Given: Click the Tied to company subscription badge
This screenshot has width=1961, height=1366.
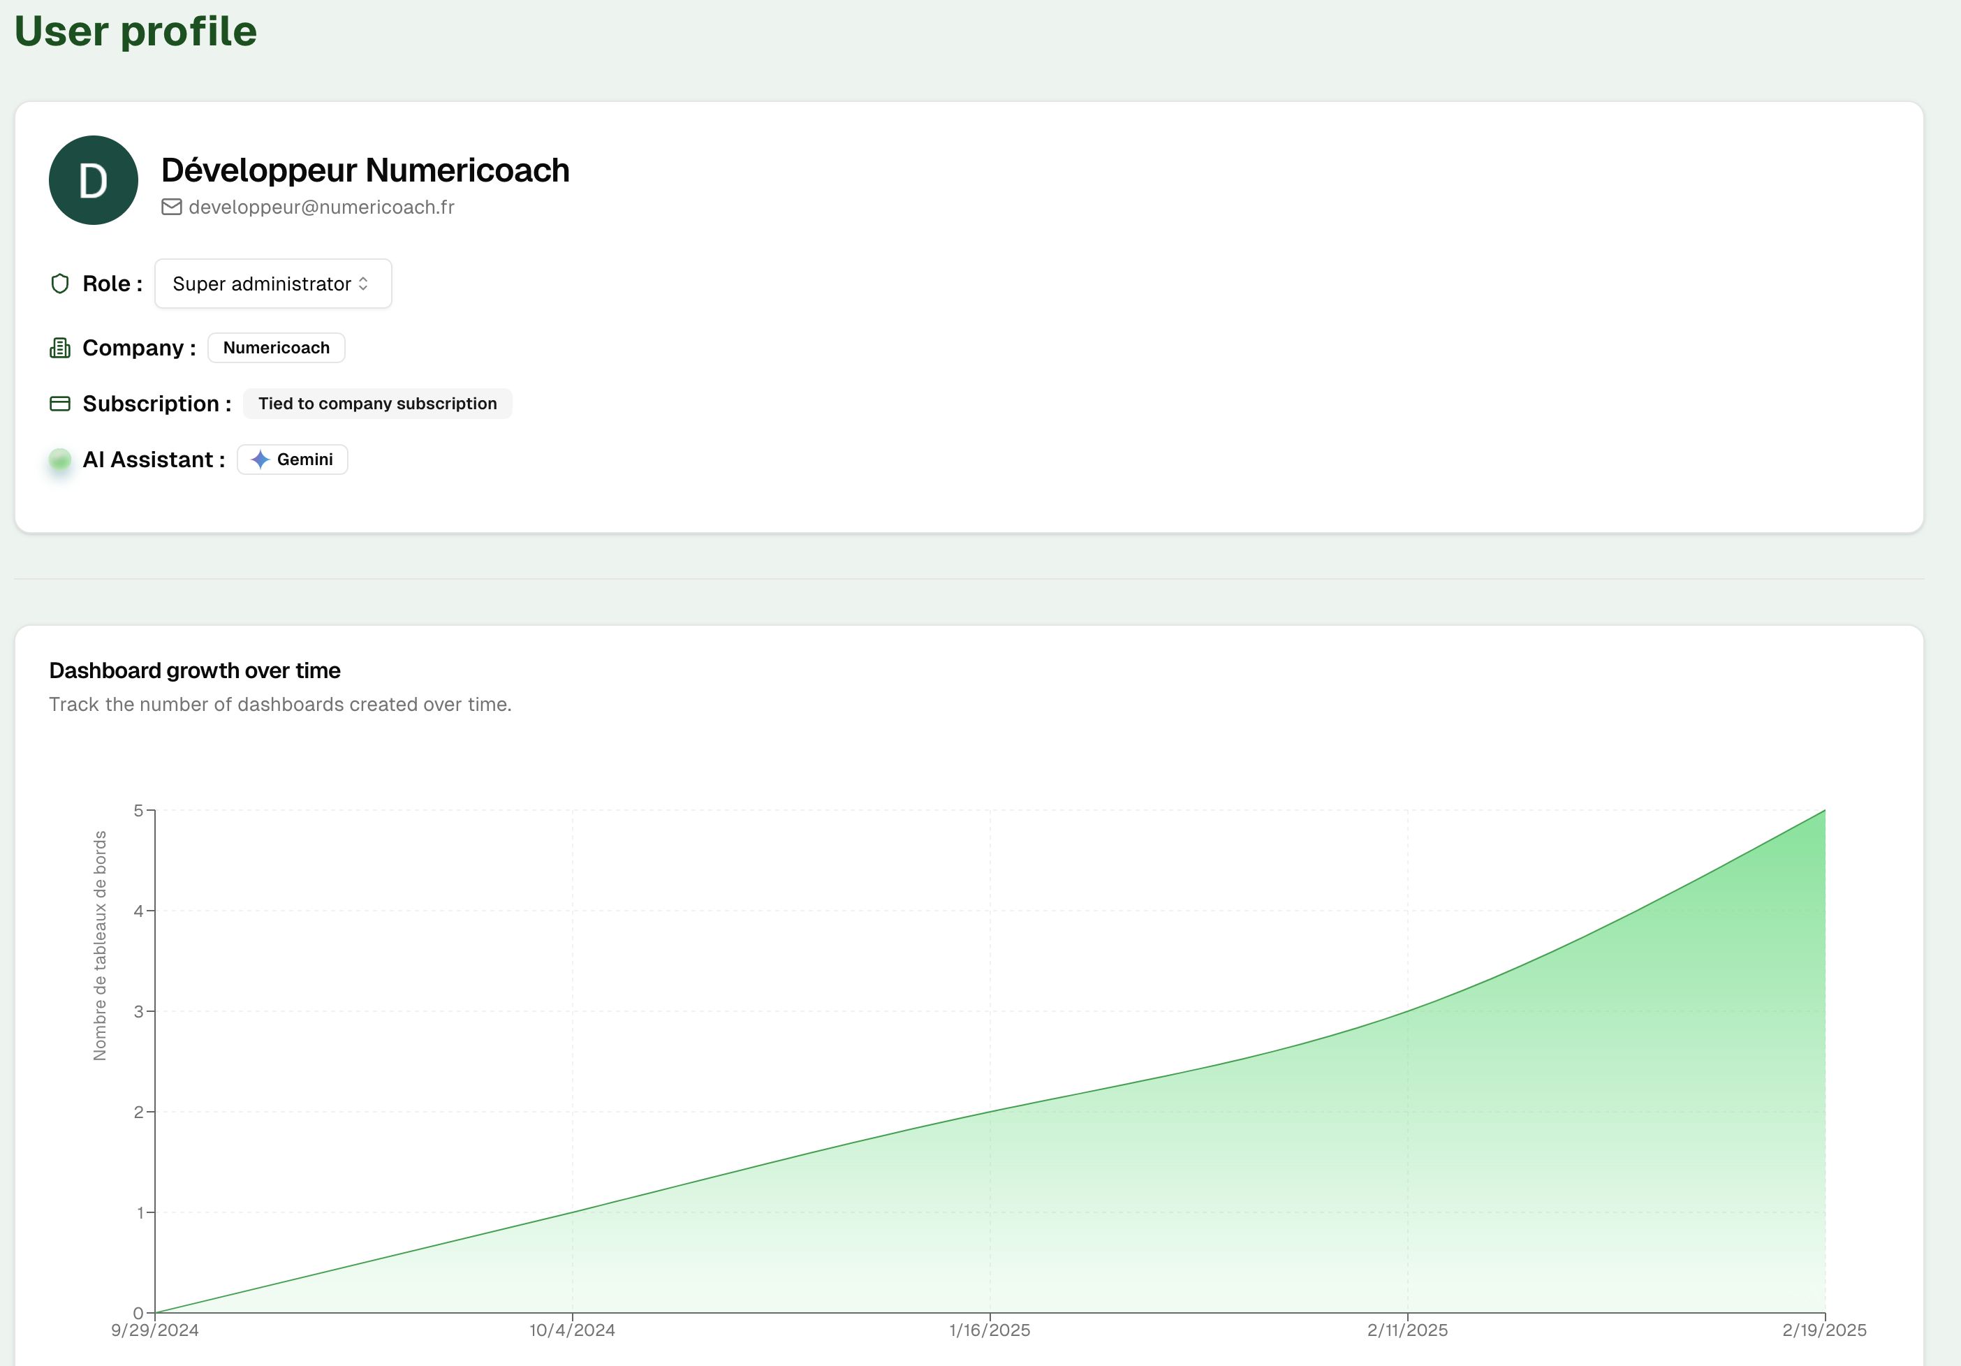Looking at the screenshot, I should 378,403.
